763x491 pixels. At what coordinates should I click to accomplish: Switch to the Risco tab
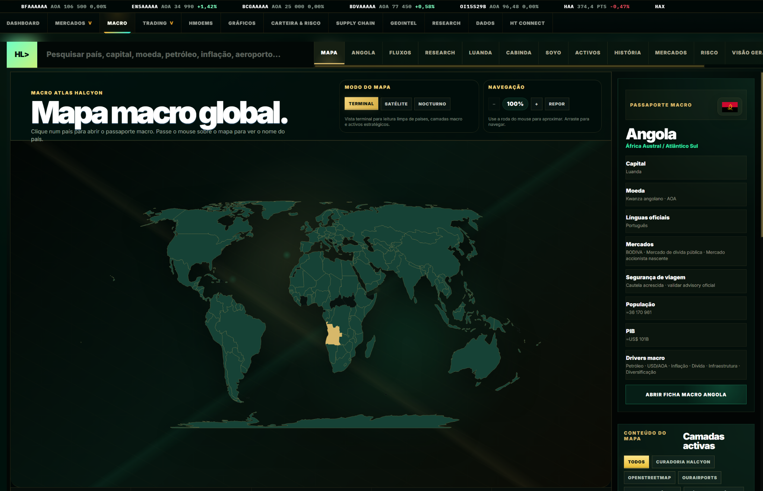point(709,53)
